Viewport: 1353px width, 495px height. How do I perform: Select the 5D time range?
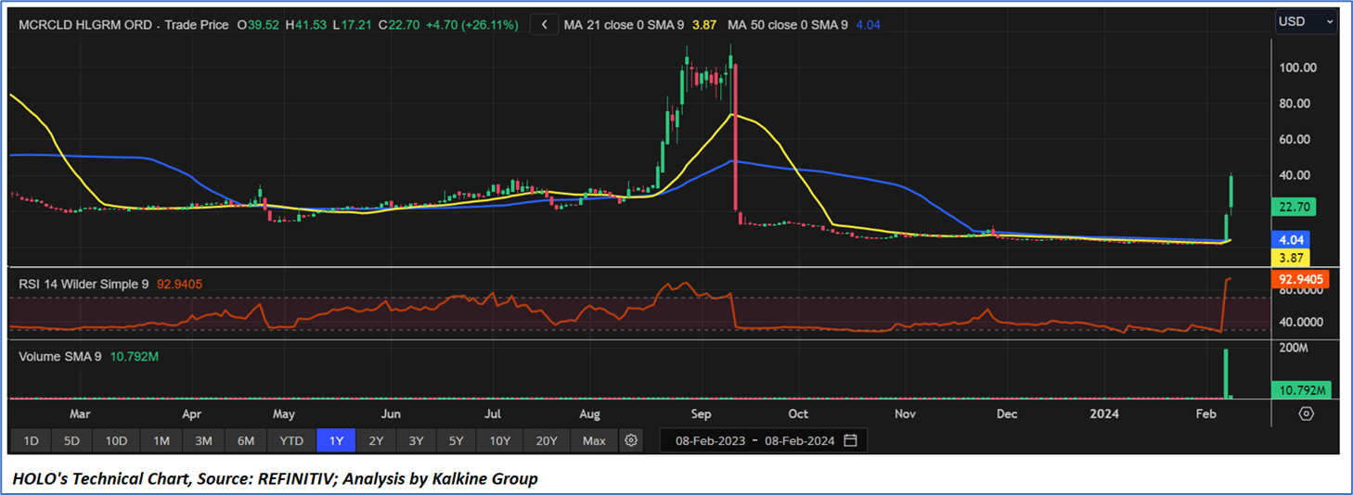[72, 440]
